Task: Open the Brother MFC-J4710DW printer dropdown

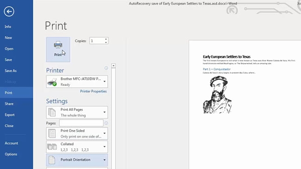Action: [x=77, y=82]
